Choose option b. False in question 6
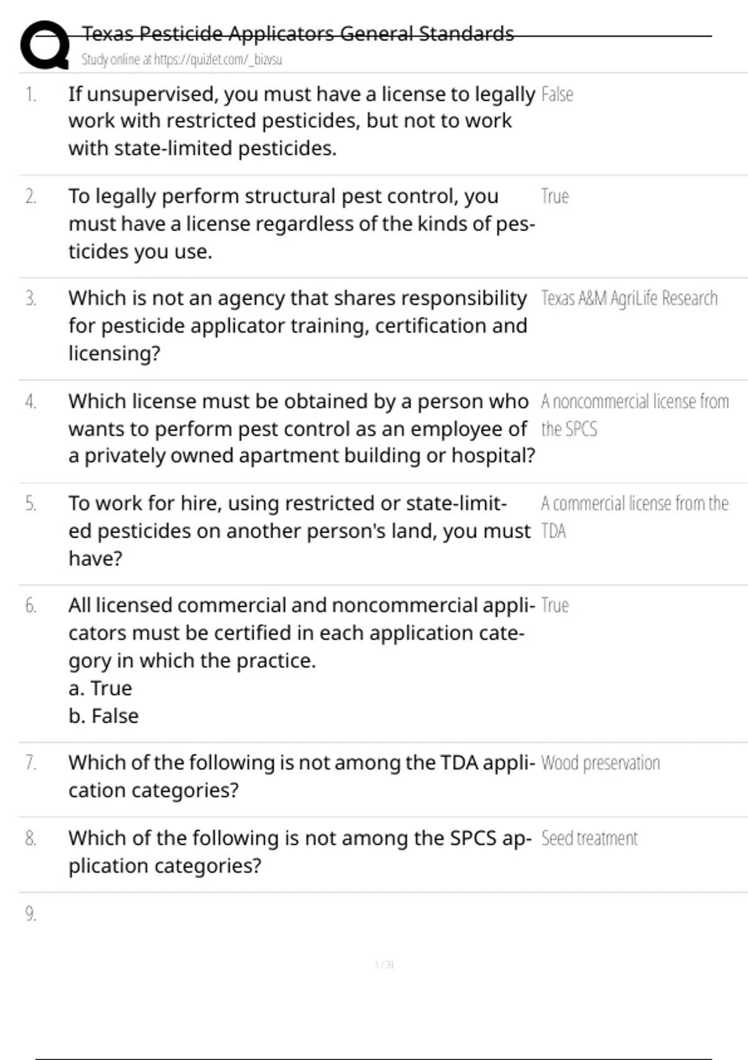748x1060 pixels. (x=103, y=716)
